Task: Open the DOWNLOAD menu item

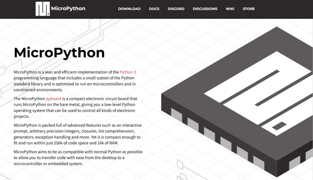Action: click(x=129, y=9)
